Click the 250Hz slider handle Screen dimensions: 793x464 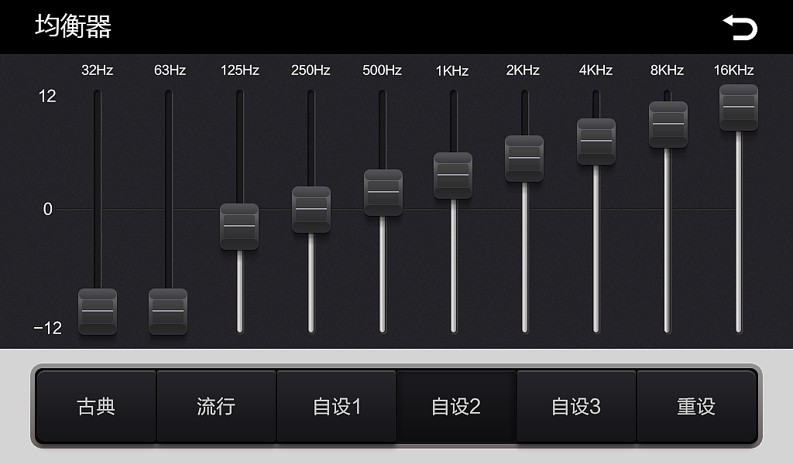[311, 209]
